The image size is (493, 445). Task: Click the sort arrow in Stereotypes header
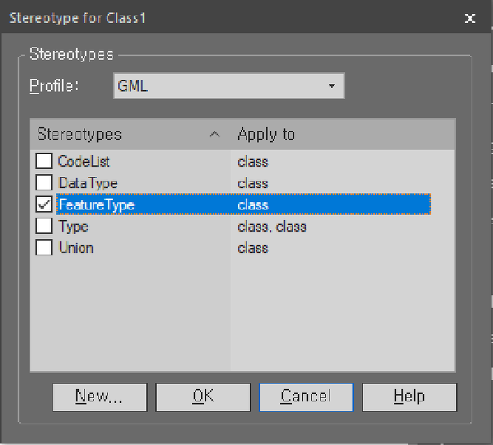(x=214, y=135)
